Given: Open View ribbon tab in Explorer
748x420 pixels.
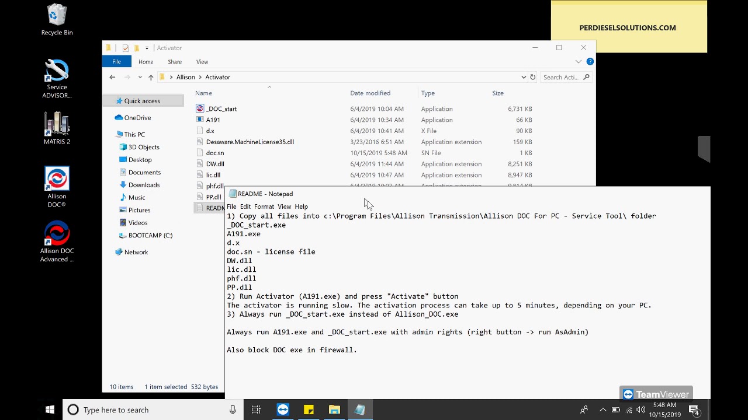Looking at the screenshot, I should [202, 62].
